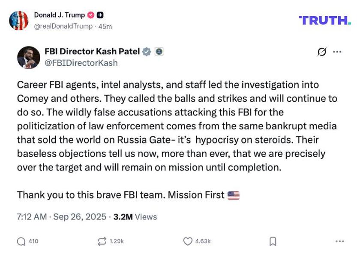The image size is (360, 255).
Task: Like the post with the heart icon
Action: [x=188, y=241]
